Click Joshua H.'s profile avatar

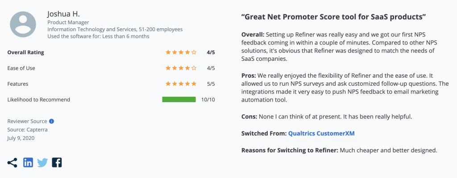(x=23, y=24)
